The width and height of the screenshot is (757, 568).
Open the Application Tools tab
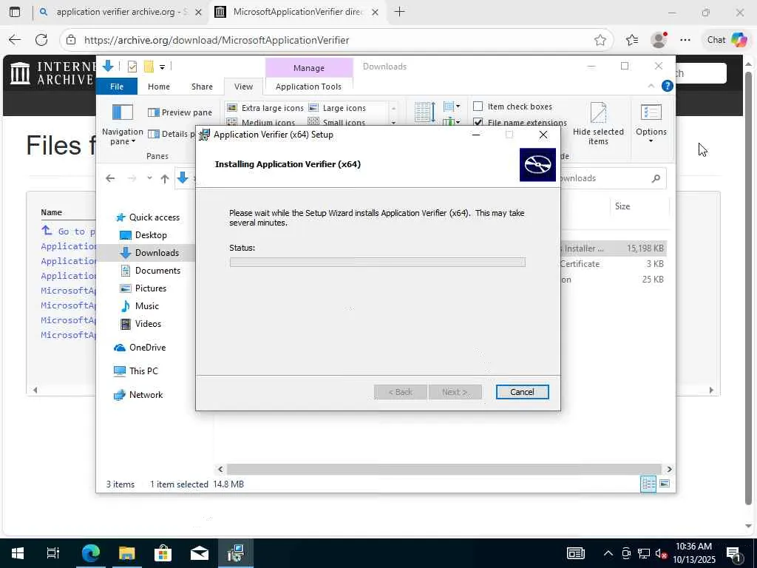pos(308,87)
